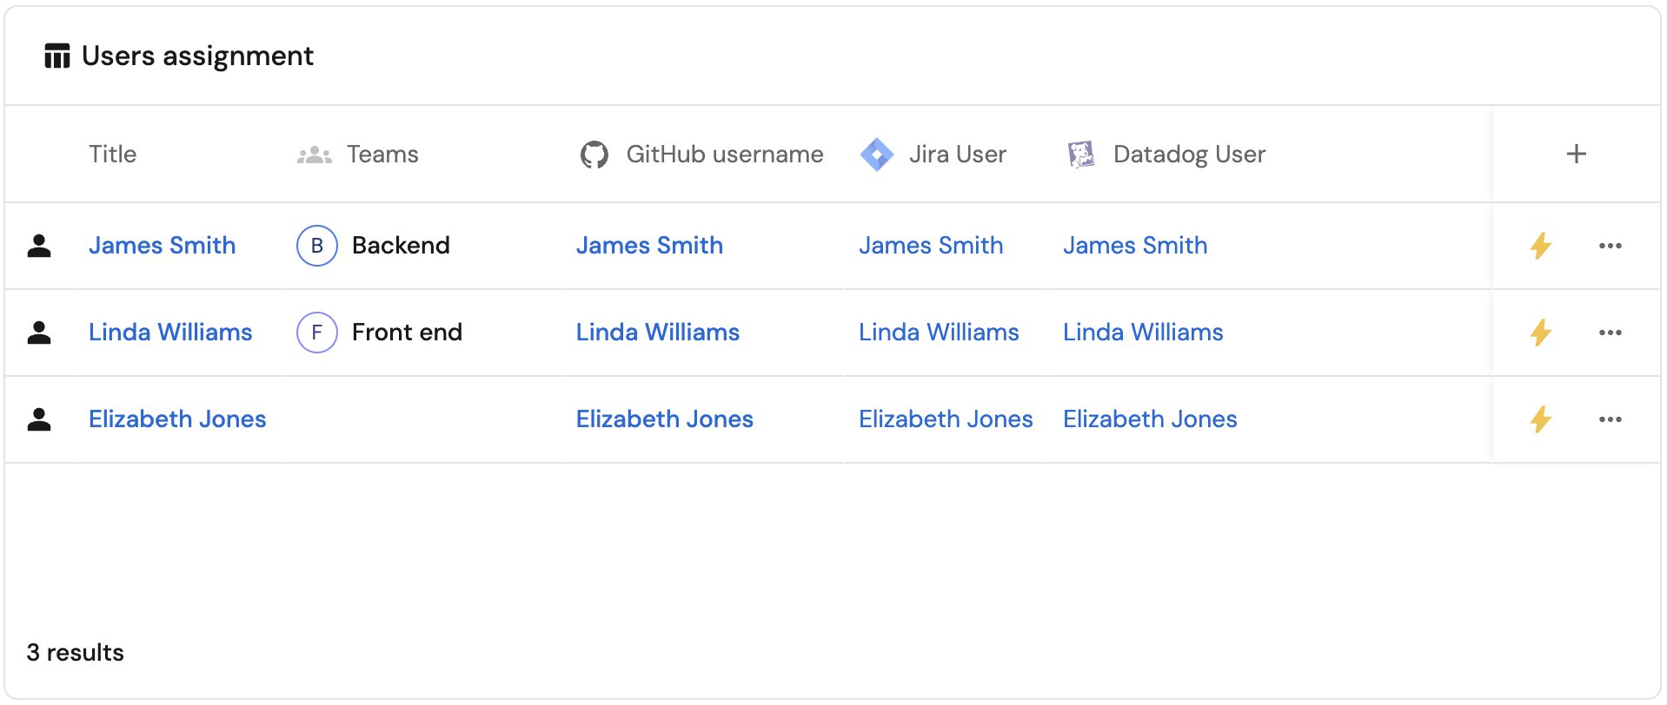Click the Datadog User column header

[x=1188, y=155]
